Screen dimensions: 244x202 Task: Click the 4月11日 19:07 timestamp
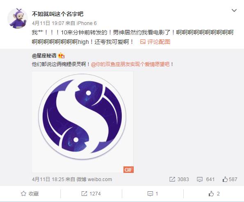point(48,23)
